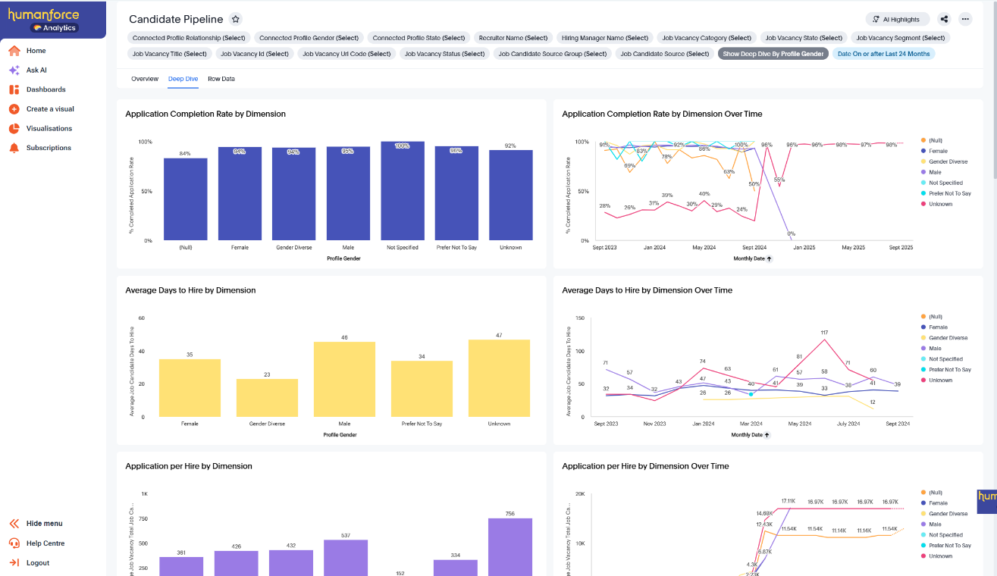Click the share icon in header

944,20
